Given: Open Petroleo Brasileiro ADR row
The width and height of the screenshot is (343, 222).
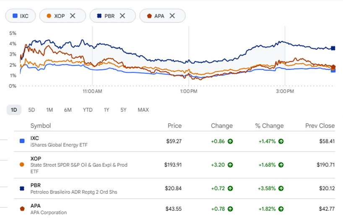Looking at the screenshot, I should (174, 188).
